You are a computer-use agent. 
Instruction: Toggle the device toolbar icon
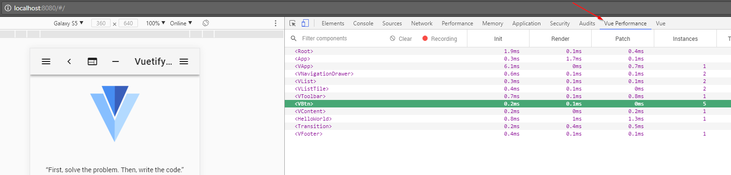tap(305, 23)
